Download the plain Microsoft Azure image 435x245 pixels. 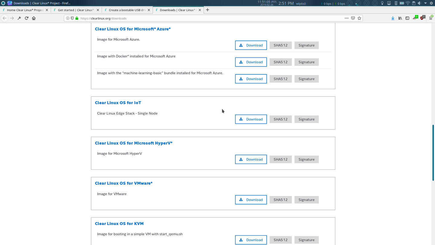pyautogui.click(x=251, y=45)
